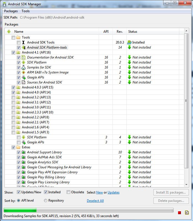
Task: Click the Google Analytics SDK package icon
Action: click(24, 162)
